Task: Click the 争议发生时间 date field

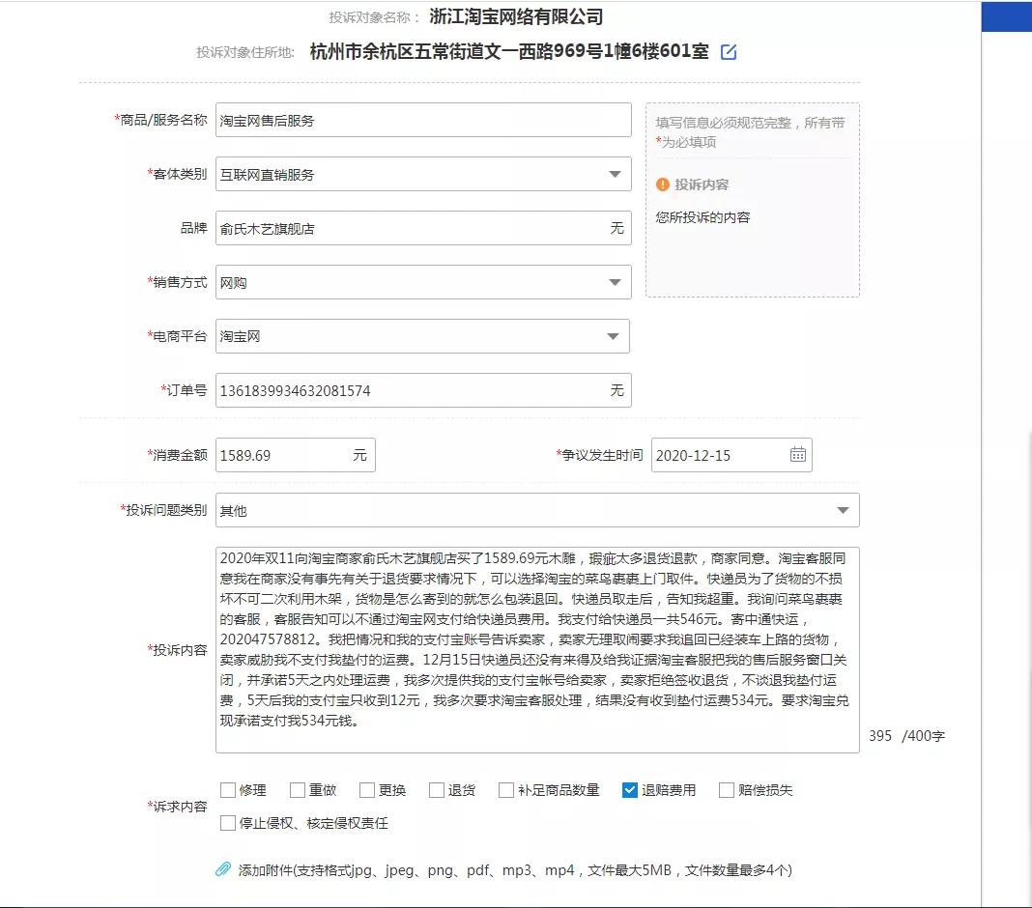Action: 731,455
